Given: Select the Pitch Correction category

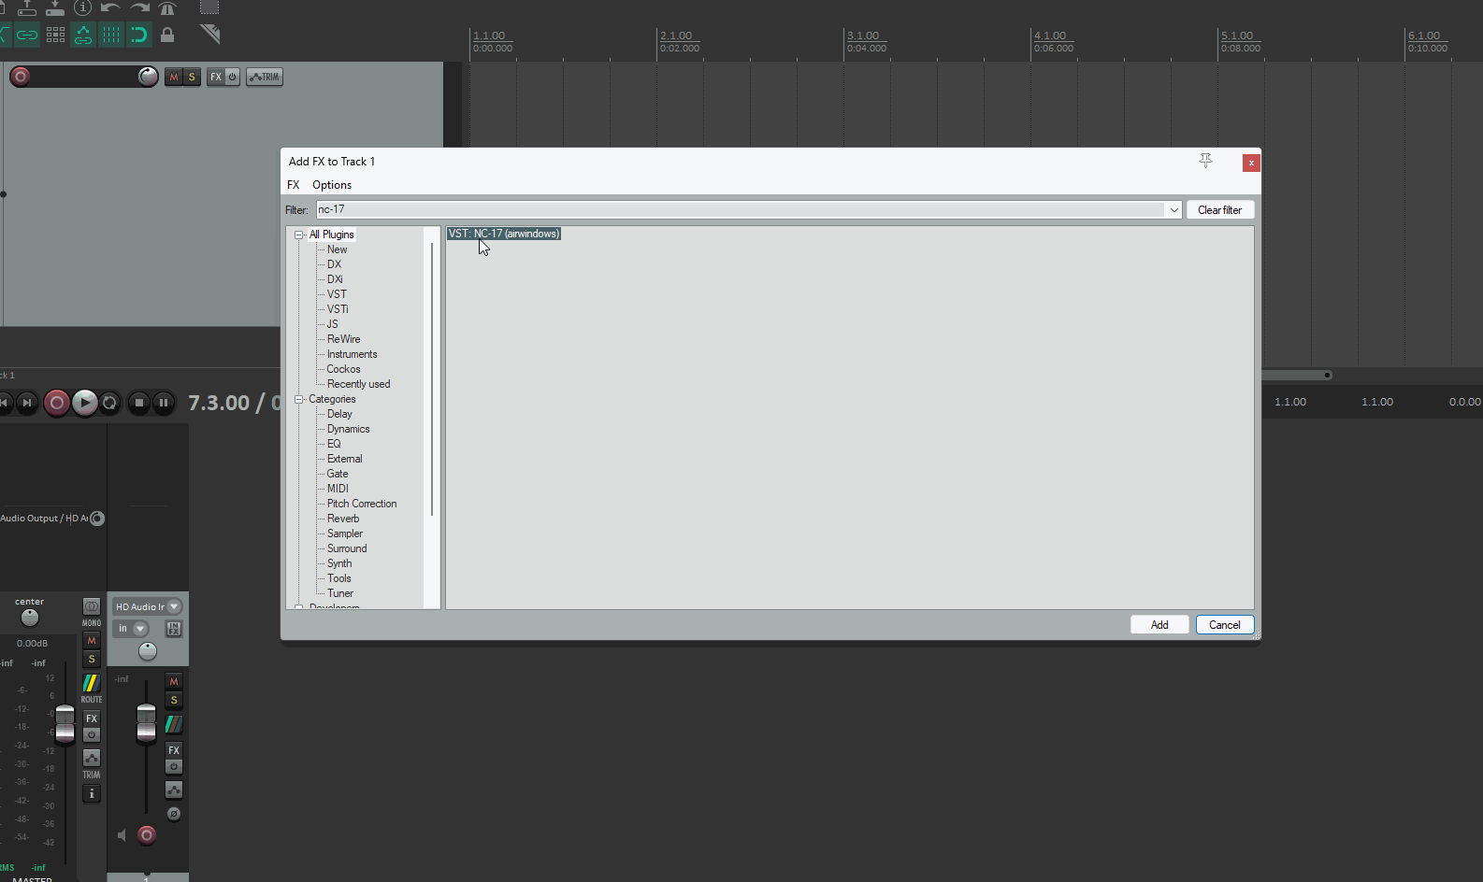Looking at the screenshot, I should [x=362, y=504].
